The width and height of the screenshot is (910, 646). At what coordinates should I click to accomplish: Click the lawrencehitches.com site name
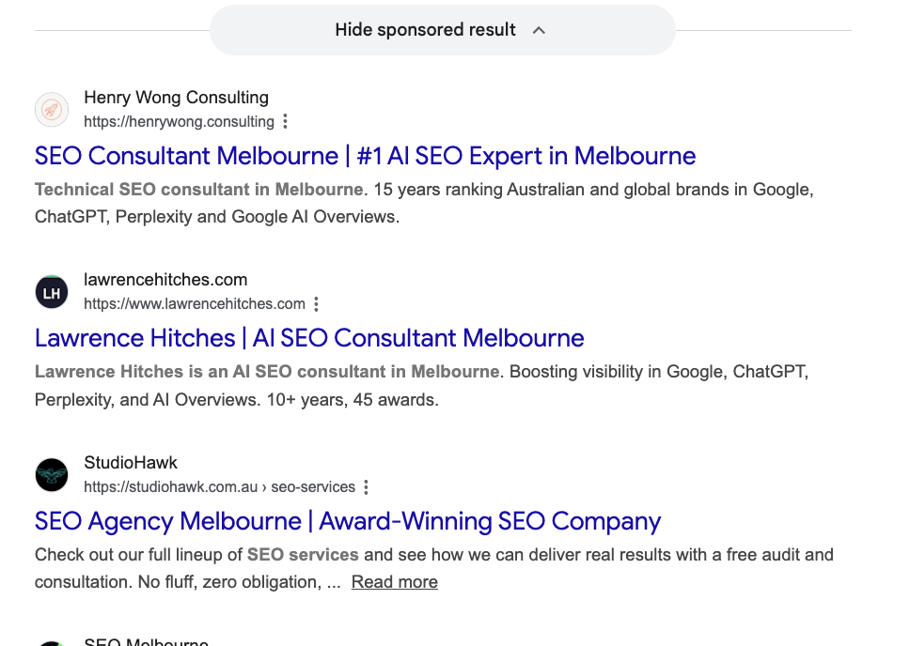(165, 280)
